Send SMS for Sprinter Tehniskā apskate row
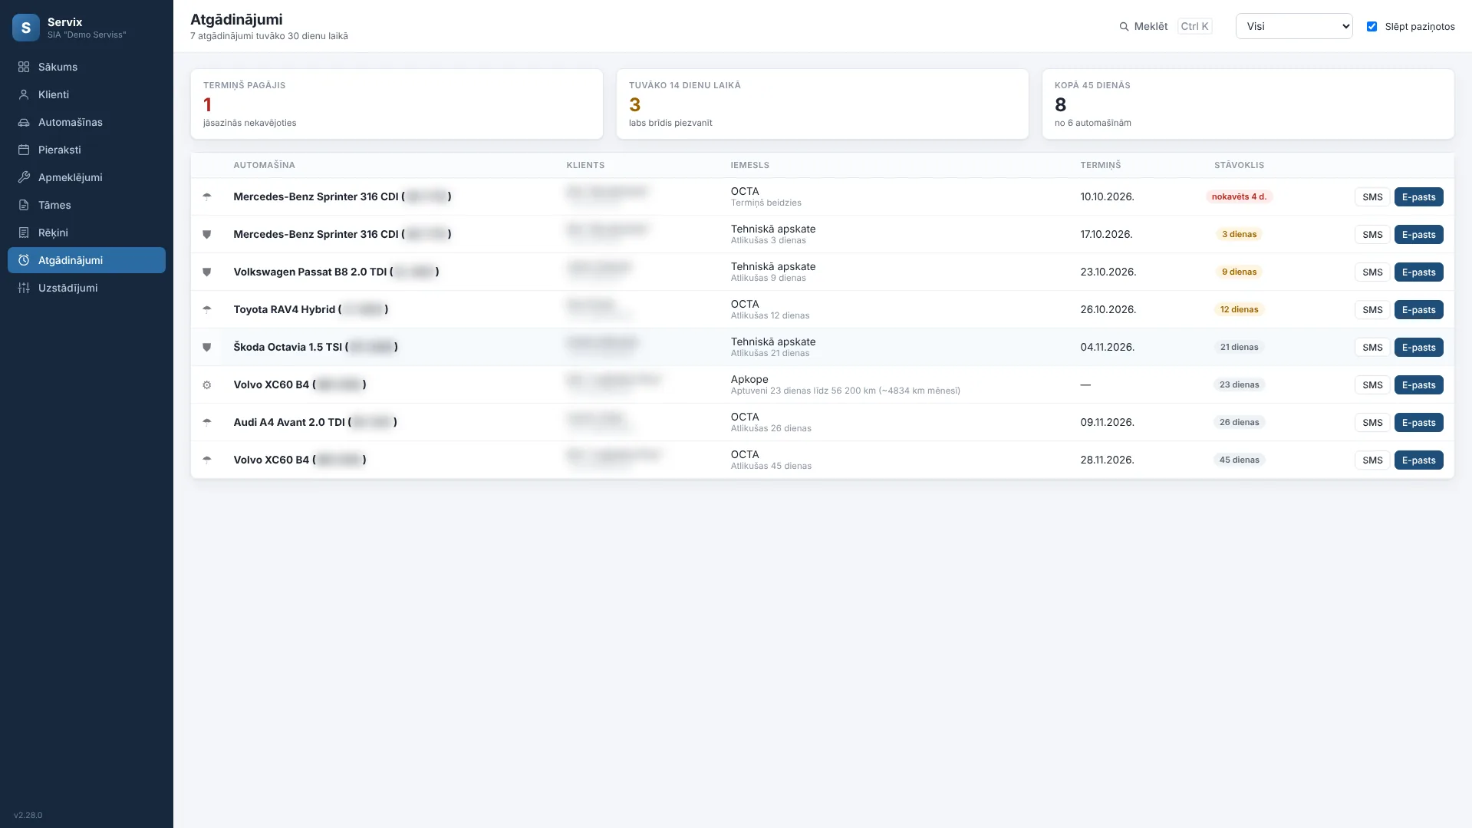Screen dimensions: 1472x828 coord(1372,235)
